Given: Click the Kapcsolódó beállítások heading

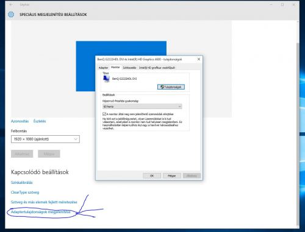Looking at the screenshot, I should point(40,172).
